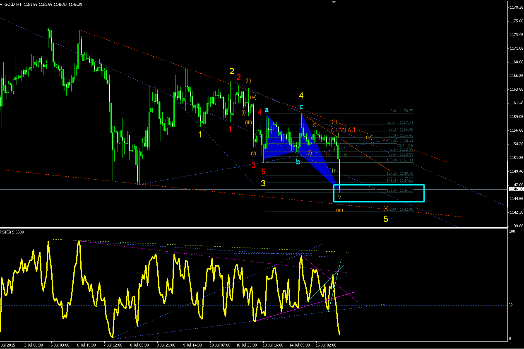Click the 0.0 - 1159.75 Fibonacci label
This screenshot has height=349, width=524.
pyautogui.click(x=402, y=111)
